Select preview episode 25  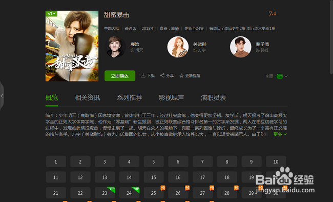click(x=154, y=193)
